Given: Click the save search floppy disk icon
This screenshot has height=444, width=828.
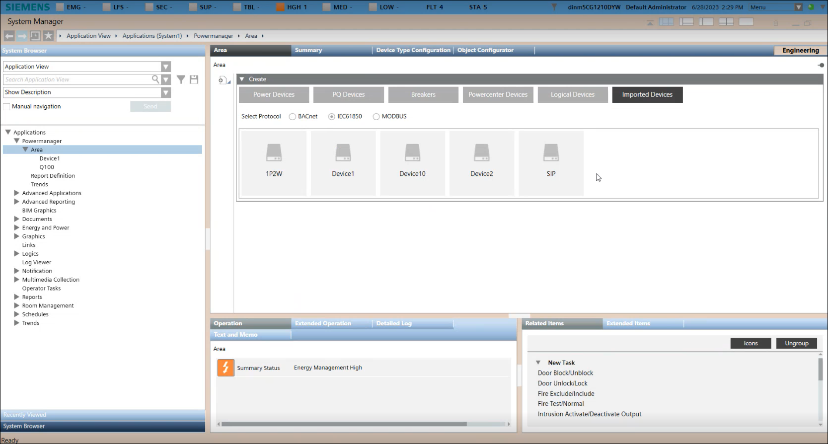Looking at the screenshot, I should point(194,79).
